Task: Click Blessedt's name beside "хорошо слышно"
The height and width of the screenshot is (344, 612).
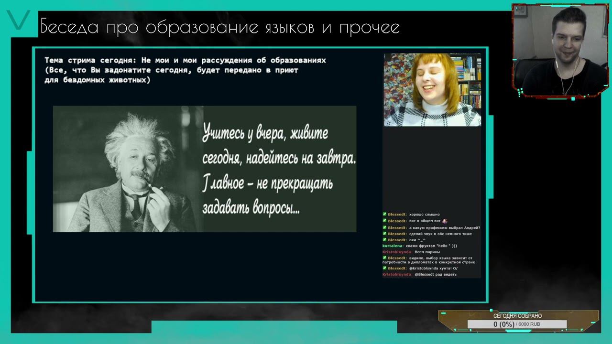Action: [x=397, y=215]
